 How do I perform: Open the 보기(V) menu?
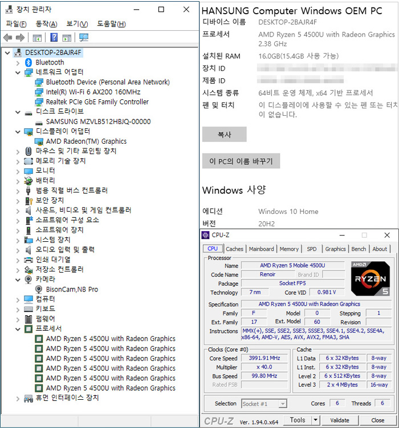(77, 24)
